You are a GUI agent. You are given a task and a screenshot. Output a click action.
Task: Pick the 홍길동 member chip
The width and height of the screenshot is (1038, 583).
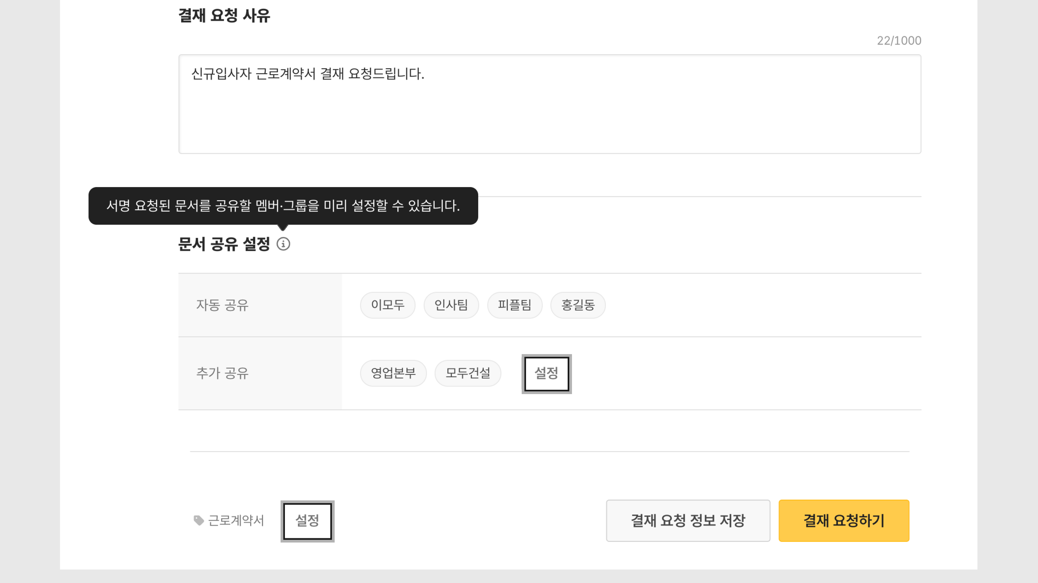pos(578,305)
